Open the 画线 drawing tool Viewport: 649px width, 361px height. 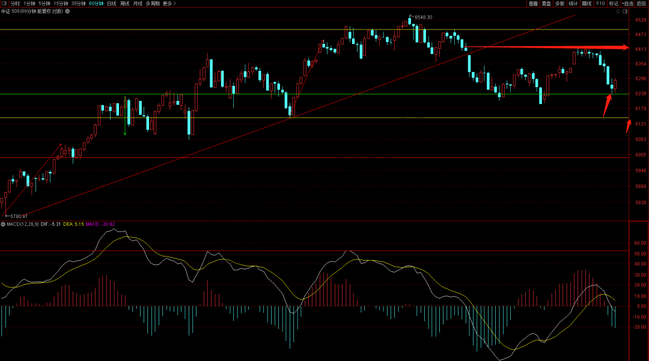587,4
